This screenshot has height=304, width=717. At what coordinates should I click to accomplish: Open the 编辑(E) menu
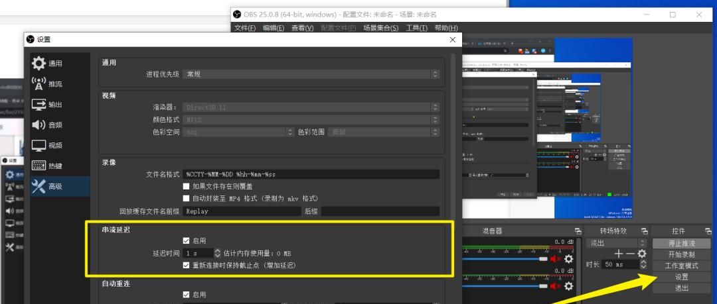pyautogui.click(x=274, y=28)
